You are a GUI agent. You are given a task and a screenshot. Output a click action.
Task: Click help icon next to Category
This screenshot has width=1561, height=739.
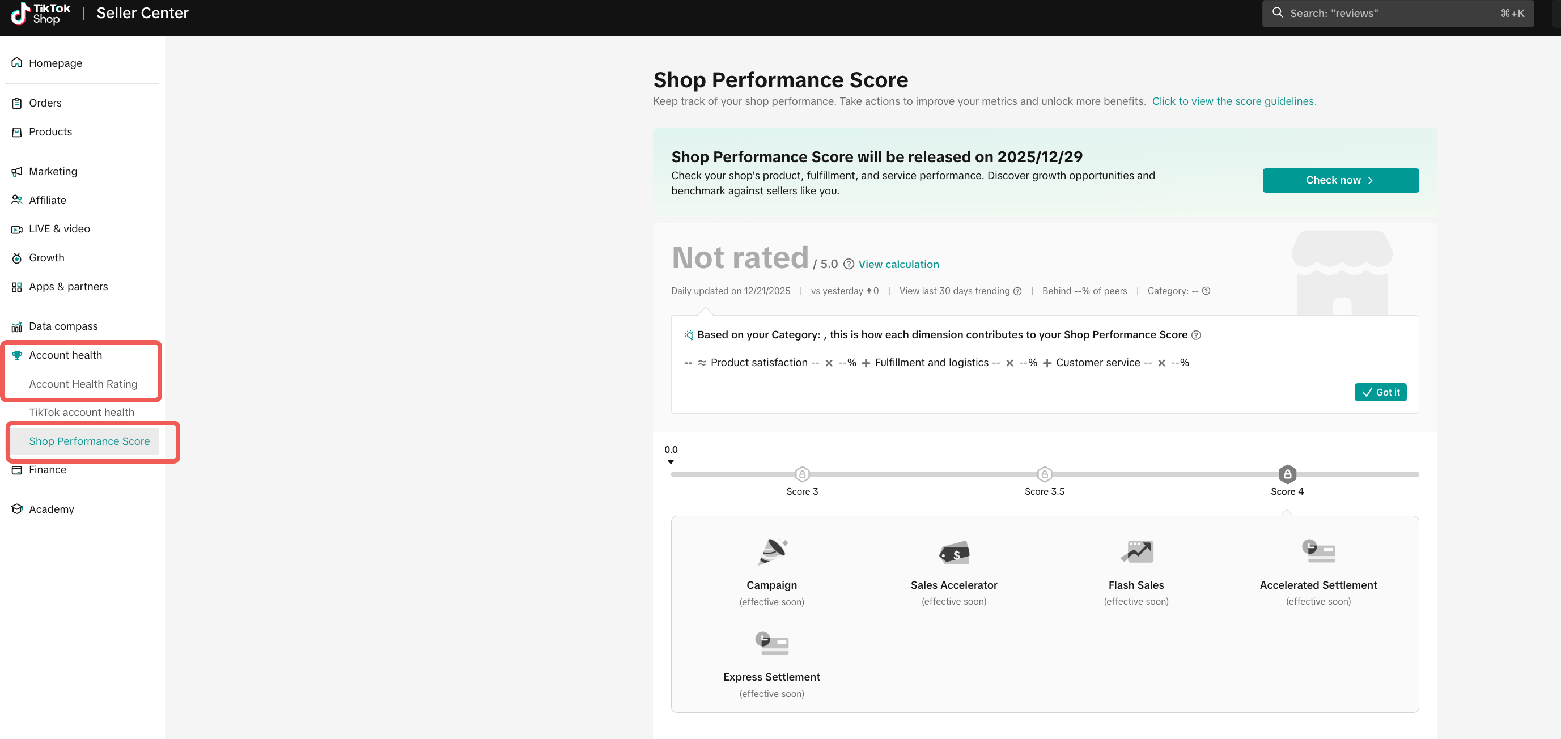click(1206, 291)
